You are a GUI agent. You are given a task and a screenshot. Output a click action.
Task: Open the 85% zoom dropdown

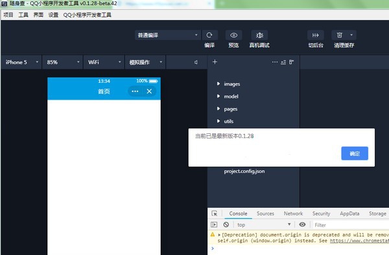click(63, 62)
